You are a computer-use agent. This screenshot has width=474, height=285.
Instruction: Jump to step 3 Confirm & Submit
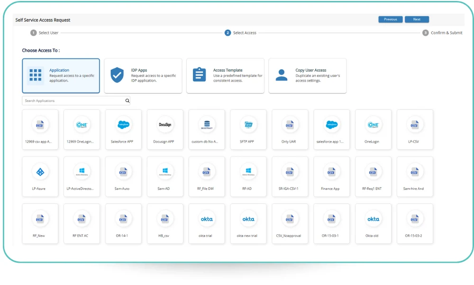coord(442,33)
